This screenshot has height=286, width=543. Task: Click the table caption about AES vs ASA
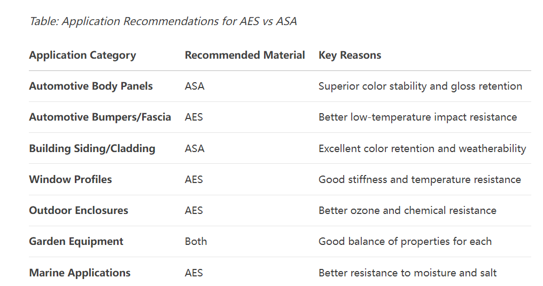point(163,21)
